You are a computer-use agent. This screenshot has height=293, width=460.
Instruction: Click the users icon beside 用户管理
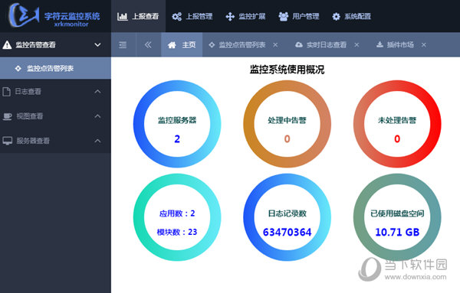point(283,16)
